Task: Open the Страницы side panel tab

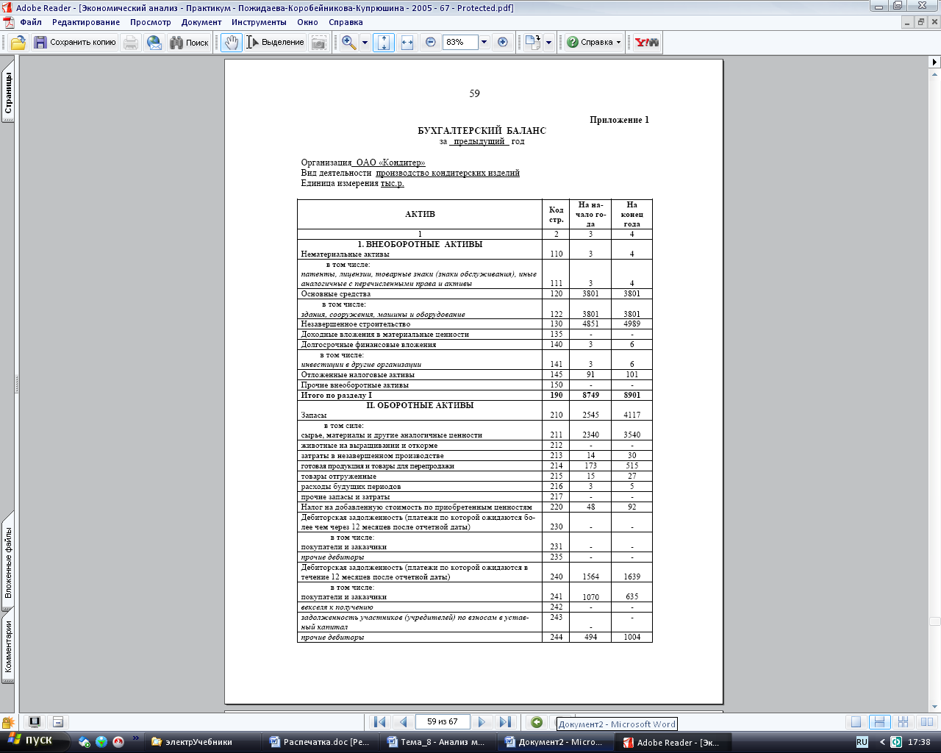Action: [x=8, y=91]
